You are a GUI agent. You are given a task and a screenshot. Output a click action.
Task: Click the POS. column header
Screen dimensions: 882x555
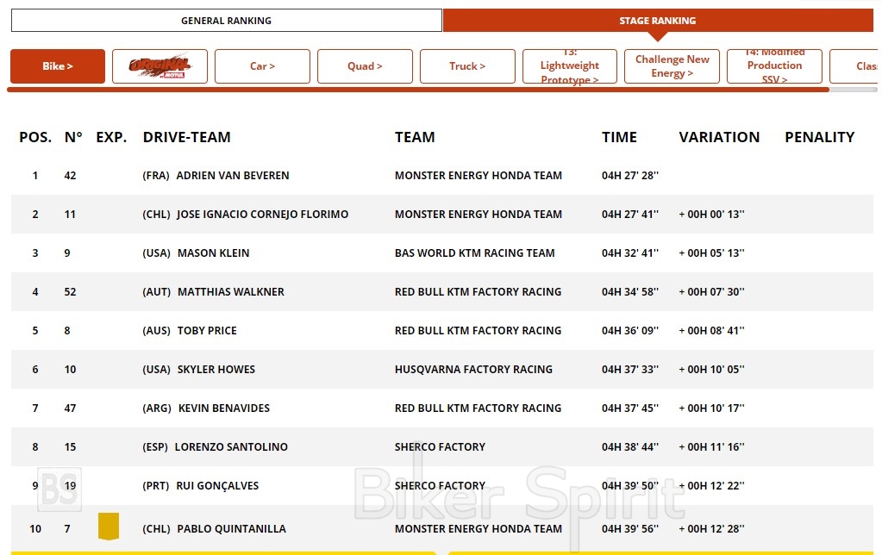click(x=35, y=137)
